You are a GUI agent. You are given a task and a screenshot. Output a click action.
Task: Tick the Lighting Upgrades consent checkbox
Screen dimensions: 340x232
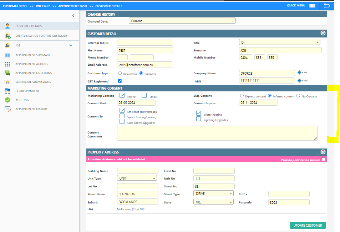click(x=198, y=119)
